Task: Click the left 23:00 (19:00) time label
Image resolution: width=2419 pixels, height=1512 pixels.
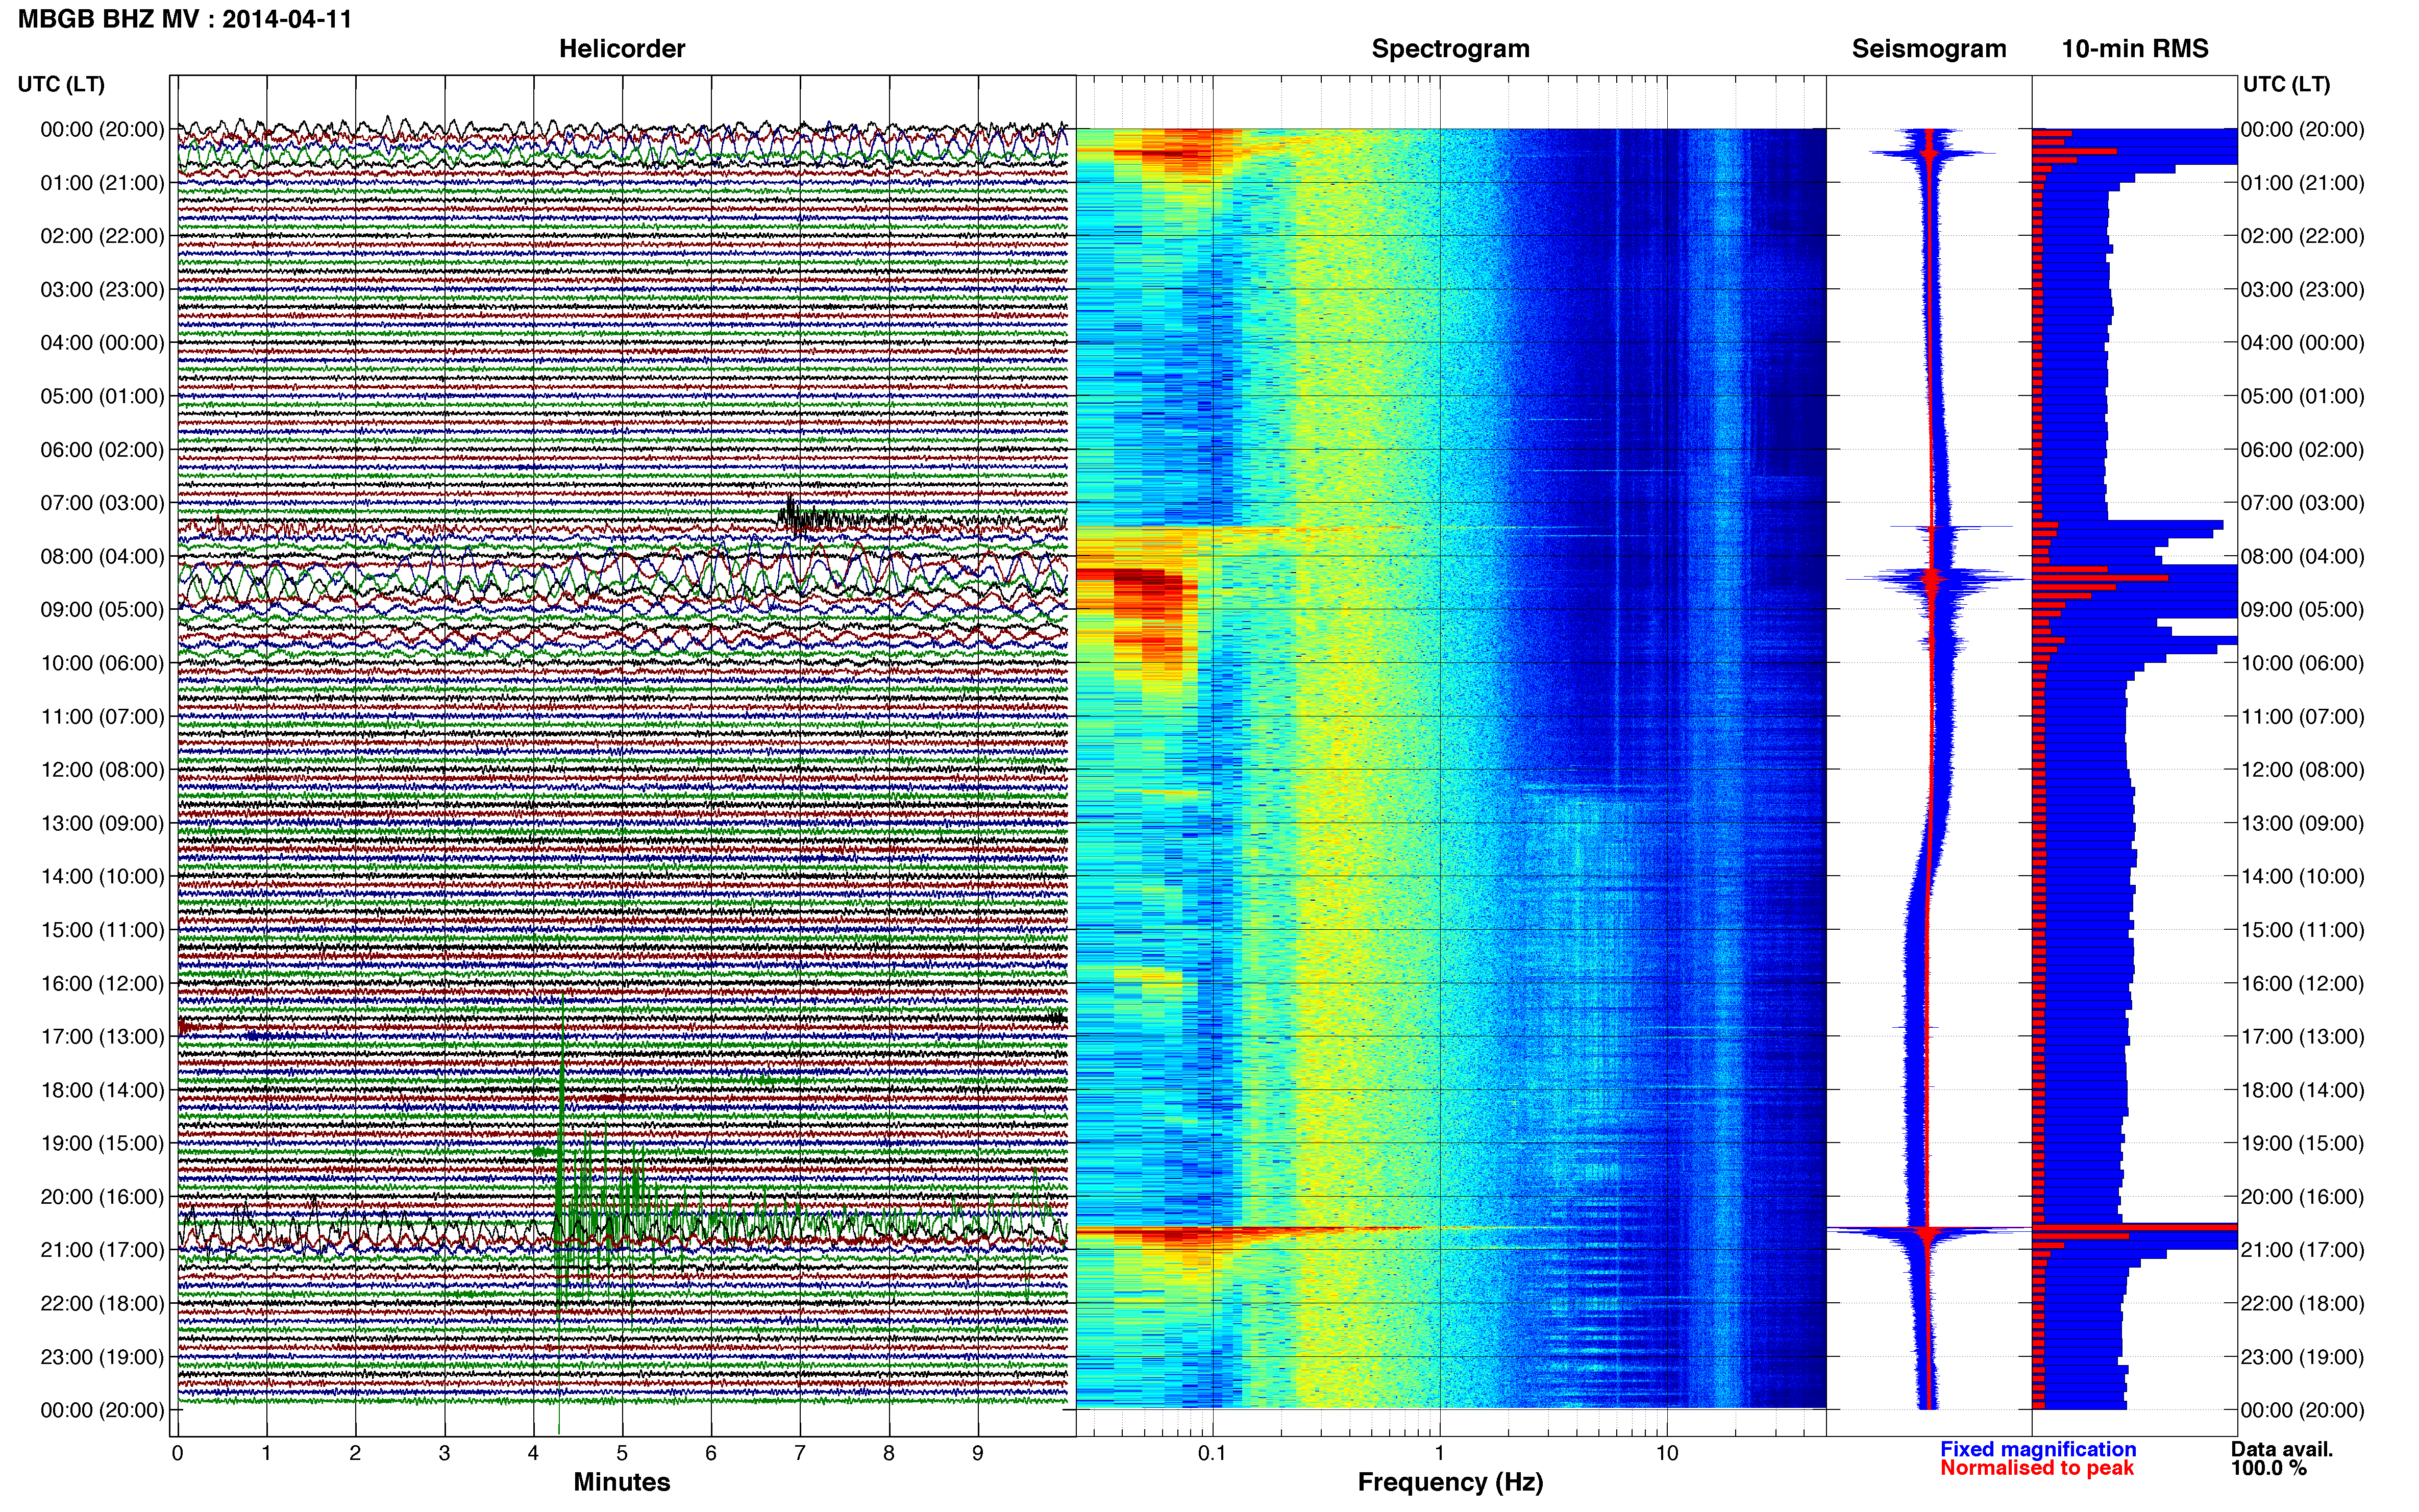Action: click(102, 1356)
